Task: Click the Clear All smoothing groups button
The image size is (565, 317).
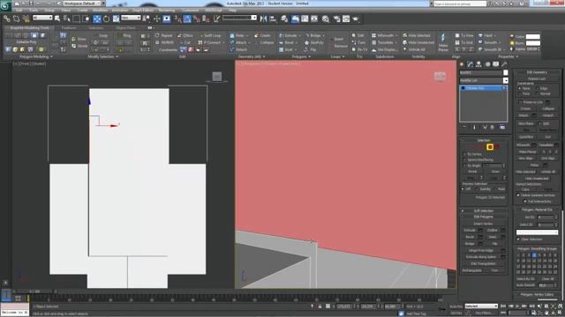Action: pyautogui.click(x=547, y=279)
